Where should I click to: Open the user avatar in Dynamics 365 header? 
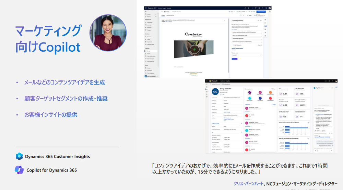tap(270, 8)
